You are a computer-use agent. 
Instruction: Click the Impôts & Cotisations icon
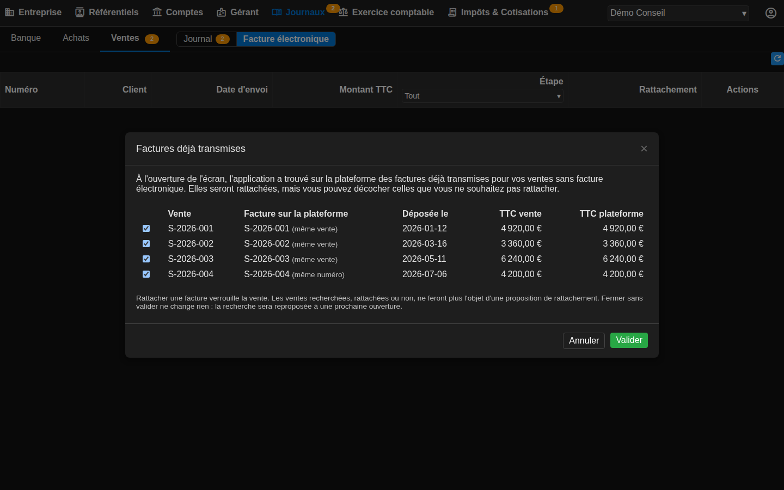pos(452,13)
